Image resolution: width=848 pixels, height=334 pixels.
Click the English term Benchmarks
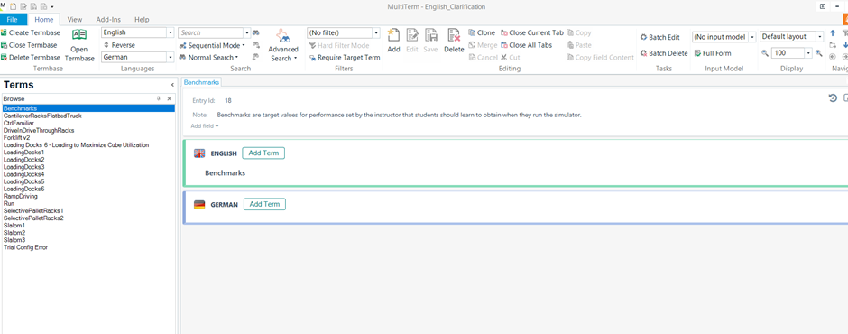[225, 173]
